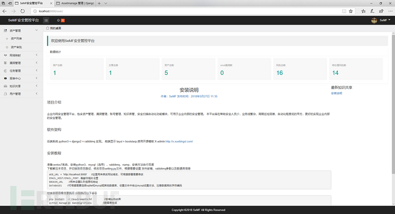Expand the 知识共享 menu chevron
This screenshot has width=395, height=214.
pyautogui.click(x=37, y=86)
